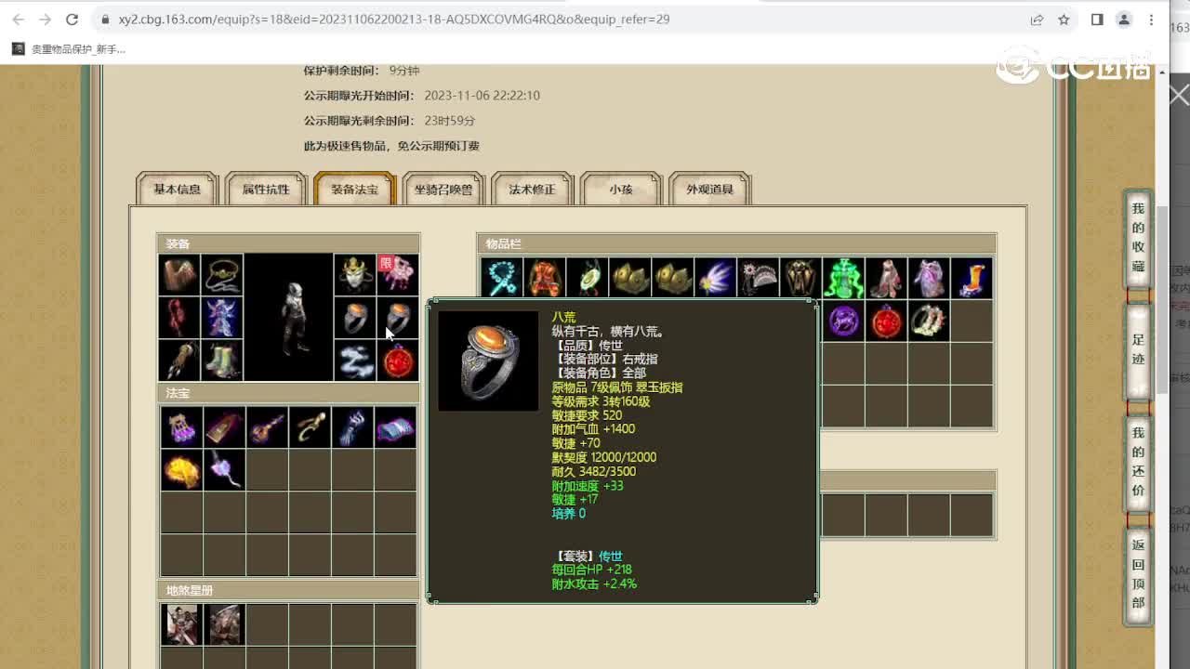
Task: Click the brown fur cape in 装备
Action: pyautogui.click(x=180, y=275)
